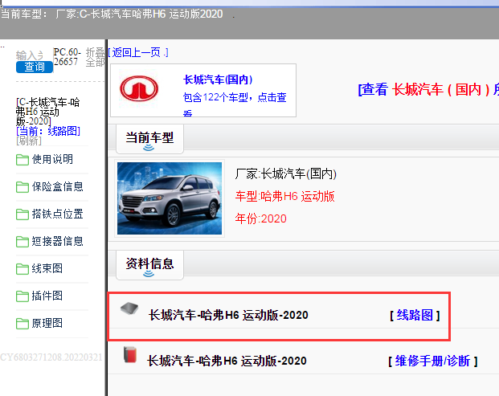The image size is (499, 396).
Task: Click 返回上一页 link
Action: (138, 52)
